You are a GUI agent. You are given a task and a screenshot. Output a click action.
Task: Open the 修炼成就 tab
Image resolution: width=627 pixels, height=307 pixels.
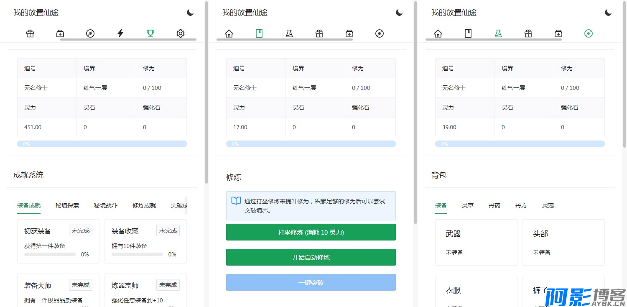click(144, 205)
